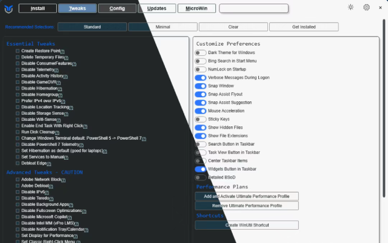Check Prefer IPv4 over IPv6 checkbox

click(x=18, y=101)
